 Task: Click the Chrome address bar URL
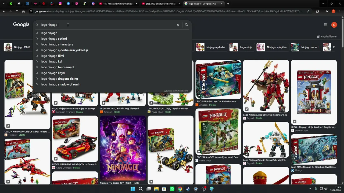coord(169,11)
